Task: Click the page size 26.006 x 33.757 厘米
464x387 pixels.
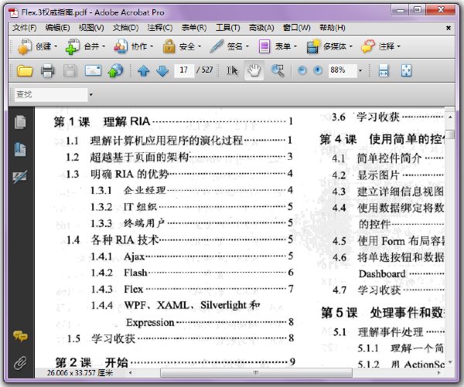Action: click(80, 373)
